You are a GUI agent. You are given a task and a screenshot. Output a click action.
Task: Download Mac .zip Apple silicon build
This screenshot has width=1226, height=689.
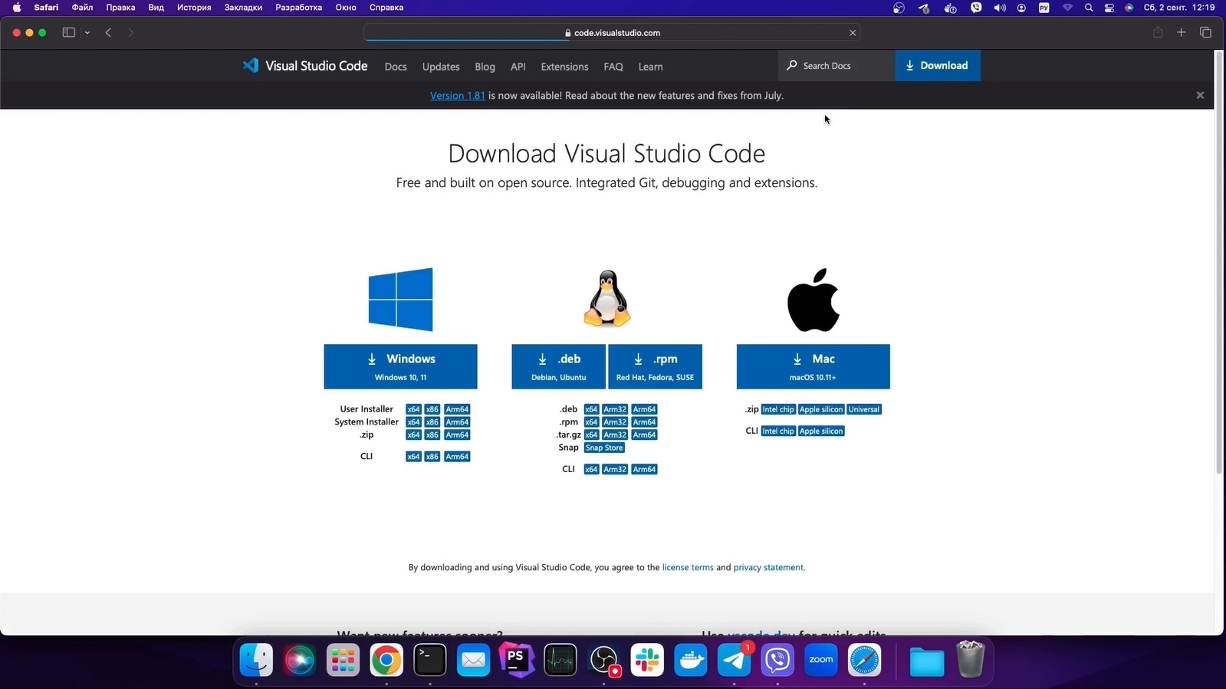point(821,409)
